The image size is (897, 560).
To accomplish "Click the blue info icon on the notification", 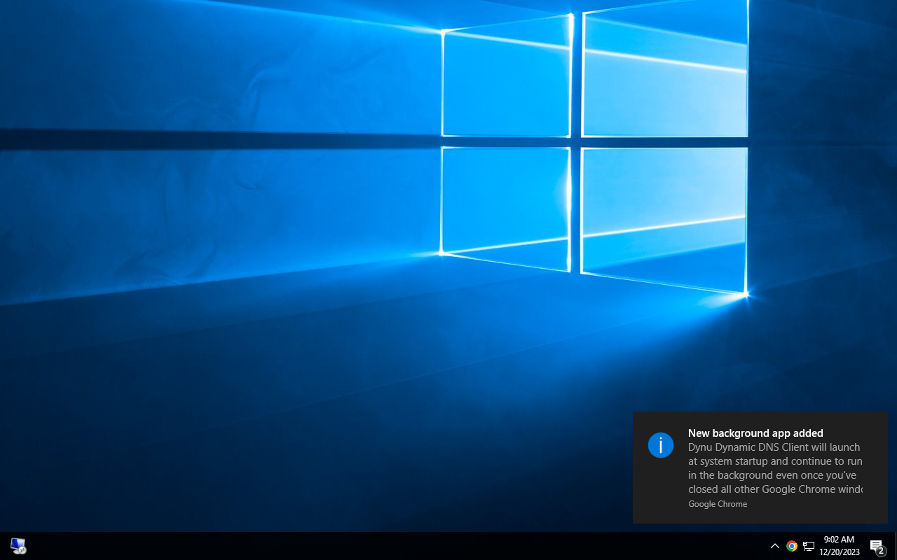I will click(x=660, y=445).
